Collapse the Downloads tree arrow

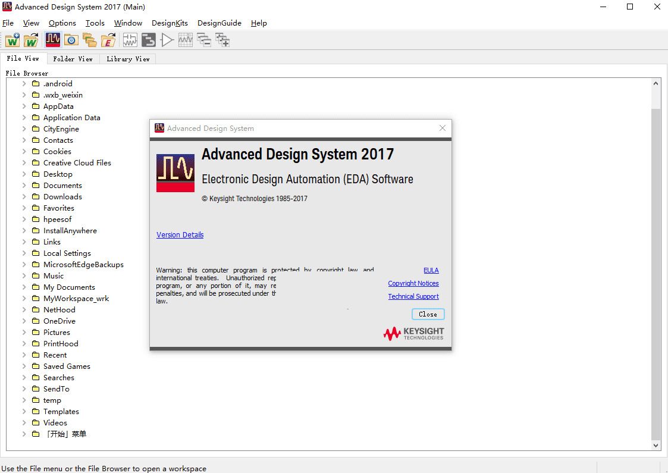click(24, 196)
